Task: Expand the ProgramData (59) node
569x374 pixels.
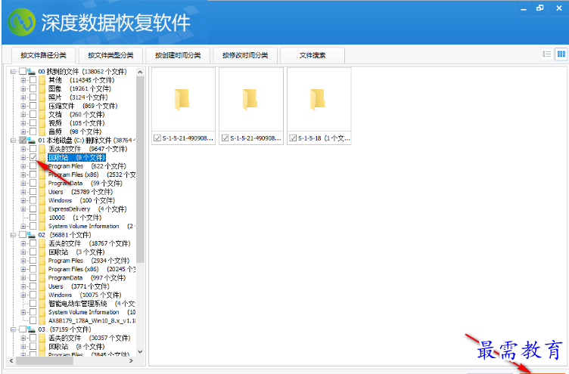Action: tap(23, 184)
